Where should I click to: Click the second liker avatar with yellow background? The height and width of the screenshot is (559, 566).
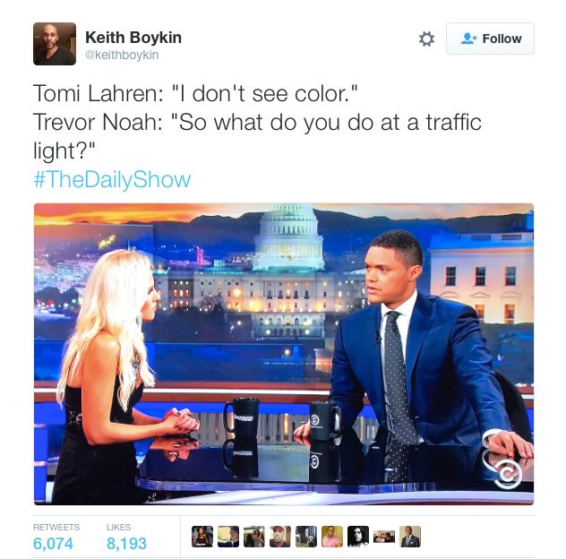point(228,537)
